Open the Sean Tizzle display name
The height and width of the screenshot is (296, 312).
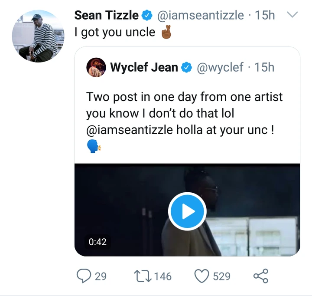(107, 16)
